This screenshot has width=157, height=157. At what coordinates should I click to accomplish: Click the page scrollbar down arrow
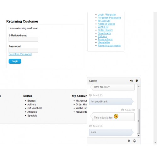click(155, 143)
